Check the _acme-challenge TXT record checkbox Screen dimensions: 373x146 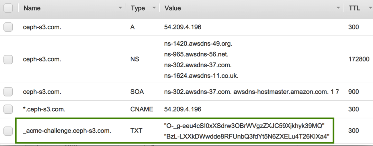click(x=8, y=131)
